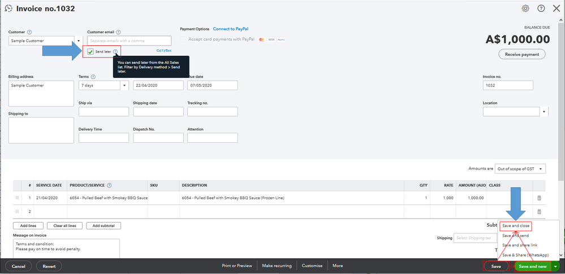Click Customise in the footer
565x274 pixels.
(x=312, y=266)
